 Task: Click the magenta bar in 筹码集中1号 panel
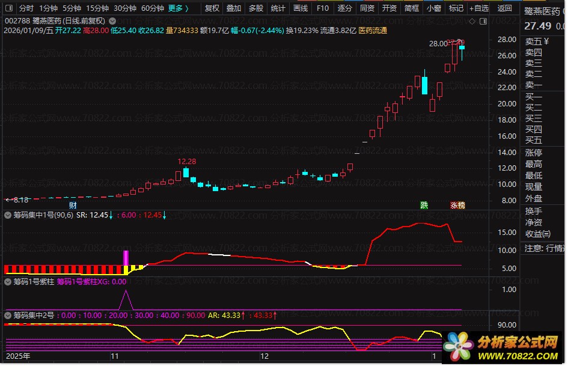[126, 258]
